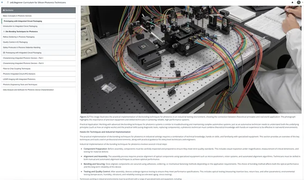Open Safety Protocols in Photonic Materials Handling

point(38,47)
